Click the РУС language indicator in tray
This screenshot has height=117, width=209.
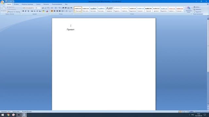coord(193,115)
